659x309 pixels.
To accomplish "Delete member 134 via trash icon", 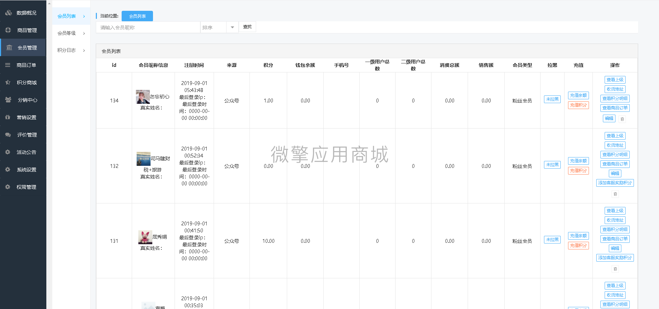I will click(x=622, y=119).
